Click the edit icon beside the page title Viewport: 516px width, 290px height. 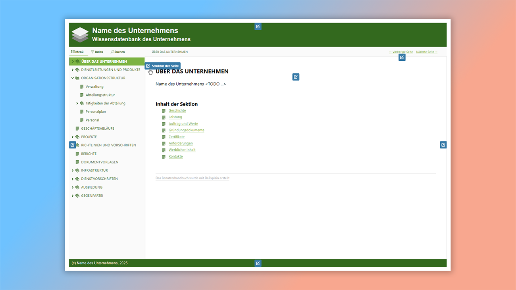[x=296, y=77]
